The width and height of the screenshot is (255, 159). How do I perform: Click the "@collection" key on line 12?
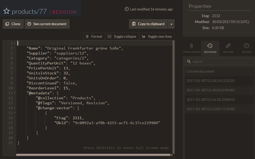coord(51,98)
